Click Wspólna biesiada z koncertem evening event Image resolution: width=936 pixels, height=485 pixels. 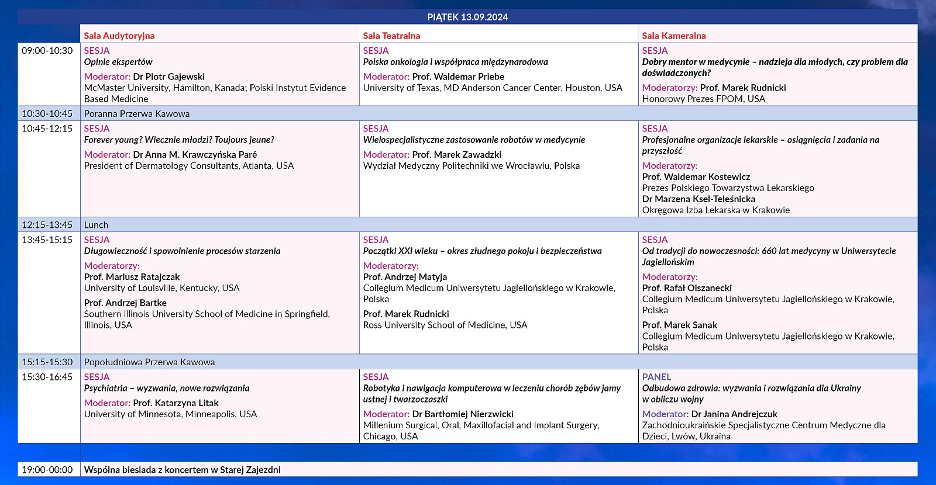(x=182, y=470)
